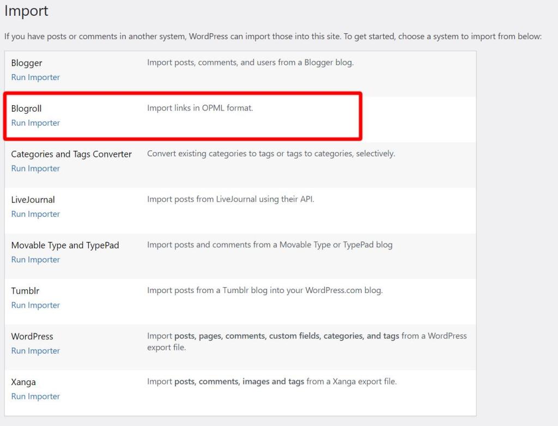Click the WordPress export file description
Screen dimensions: 558x426
(307, 342)
